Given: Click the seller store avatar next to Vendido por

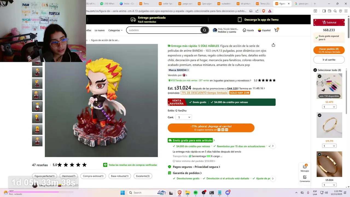Looking at the screenshot, I should point(184,75).
